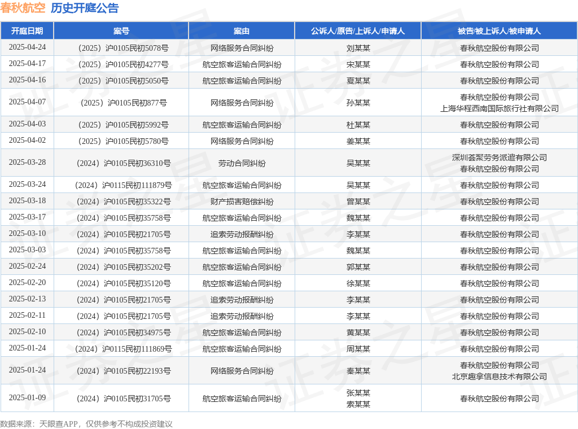Select case number (2025)沪0105民初5078号
Screen dimensions: 578x429
[x=121, y=49]
